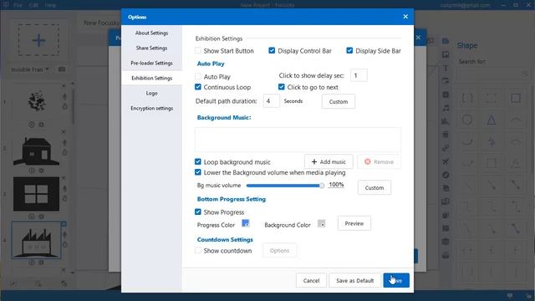Screen dimensions: 535x301
Task: Click the frame list icon beside Invisible Frame
Action: (x=62, y=69)
